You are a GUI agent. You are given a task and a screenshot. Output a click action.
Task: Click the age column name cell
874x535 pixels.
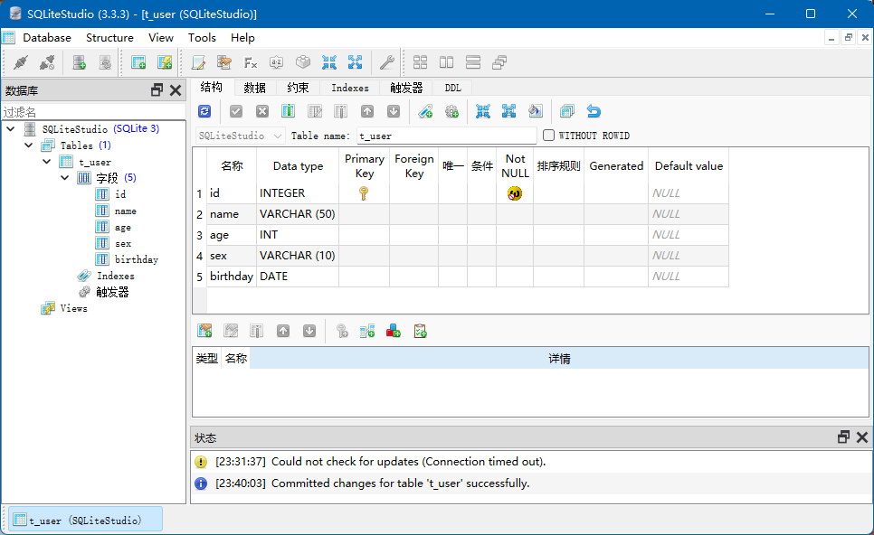(x=232, y=235)
